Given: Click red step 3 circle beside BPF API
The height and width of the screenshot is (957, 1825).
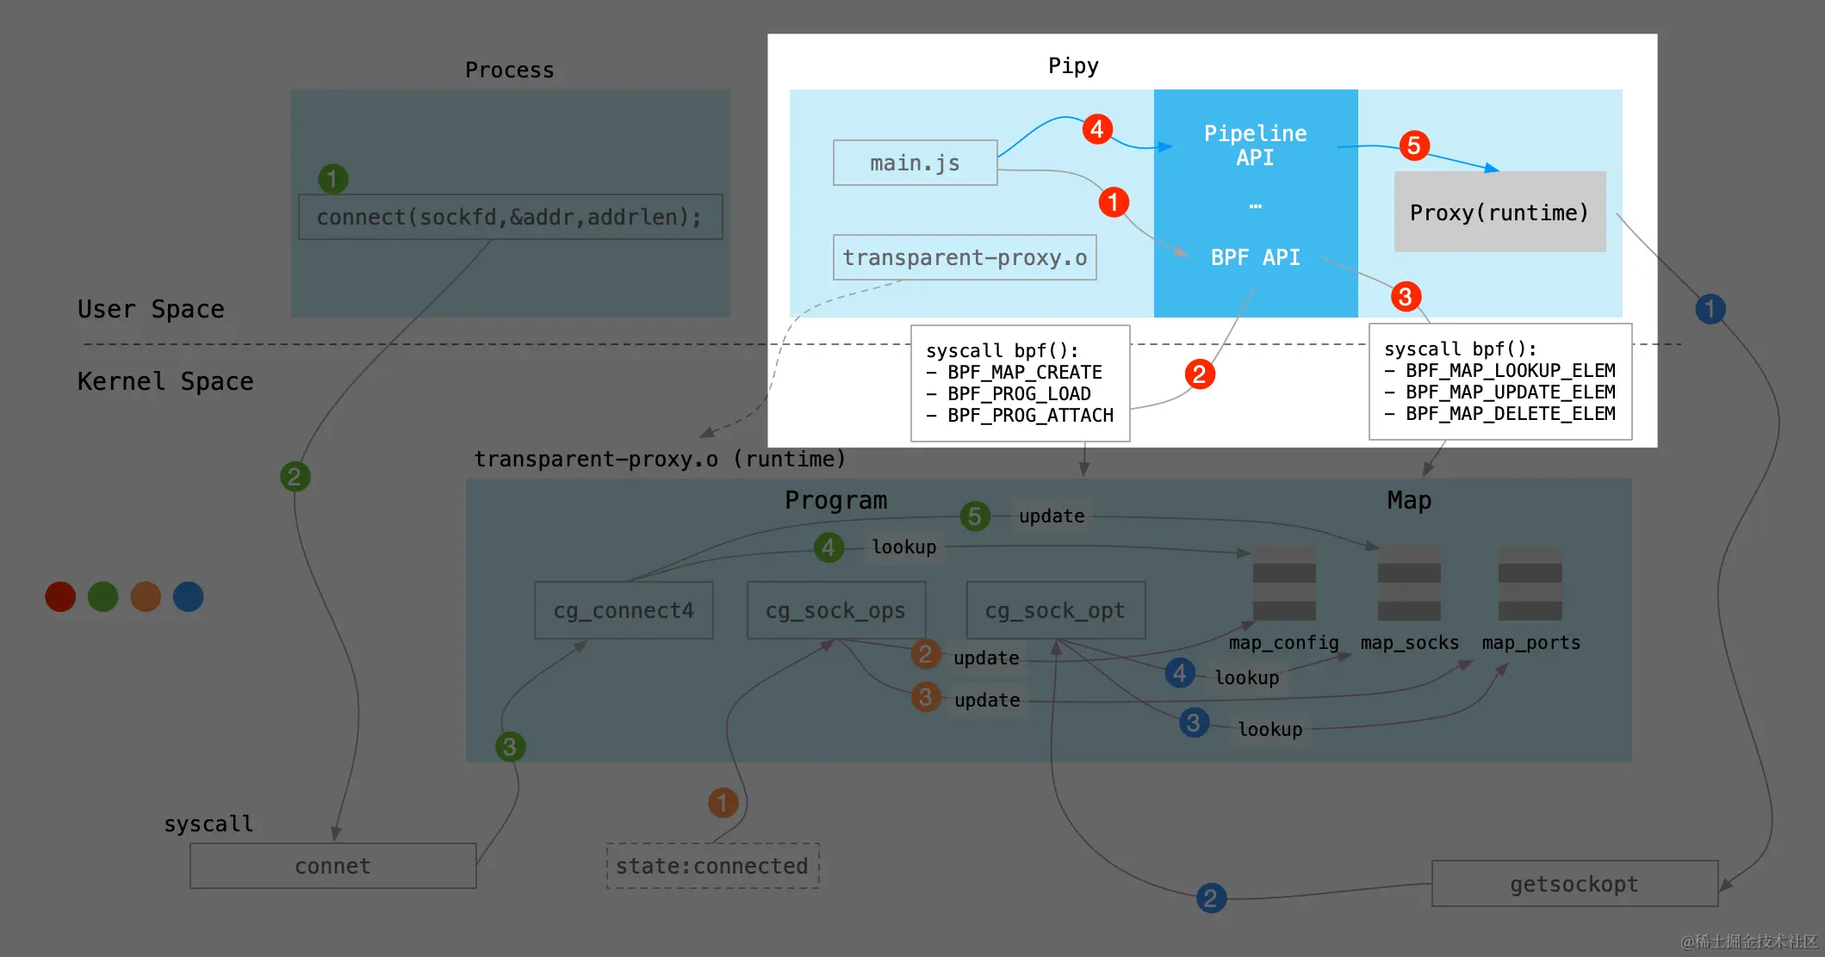Looking at the screenshot, I should pyautogui.click(x=1406, y=297).
